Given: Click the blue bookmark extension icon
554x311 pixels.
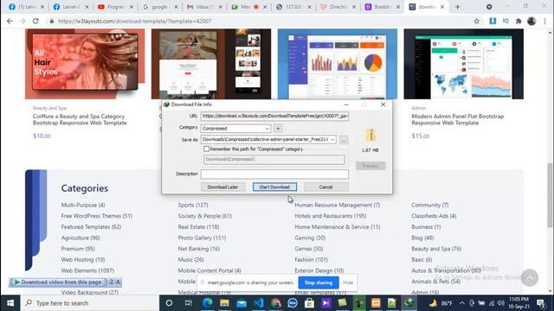Looking at the screenshot, I should click(493, 21).
